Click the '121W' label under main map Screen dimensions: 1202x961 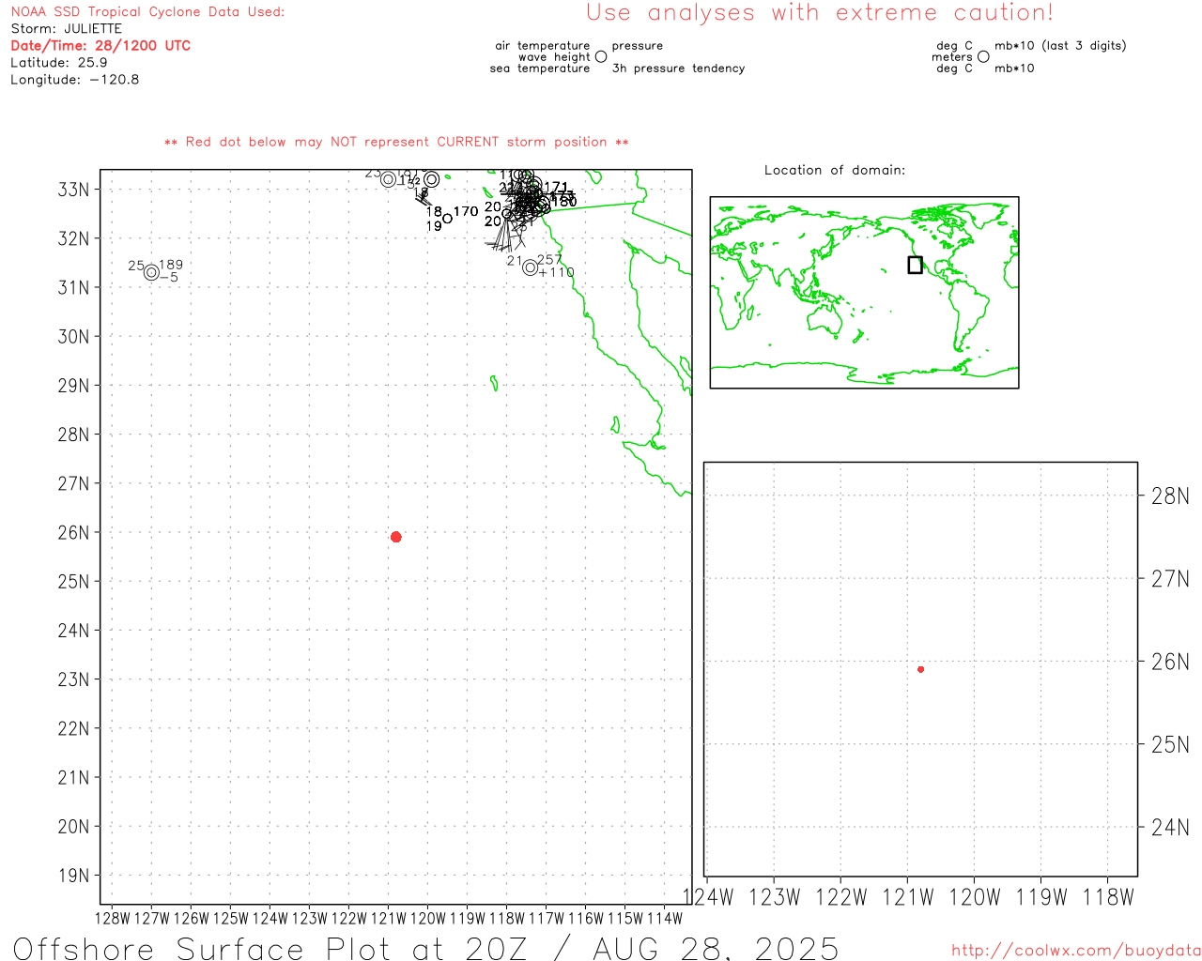(388, 918)
